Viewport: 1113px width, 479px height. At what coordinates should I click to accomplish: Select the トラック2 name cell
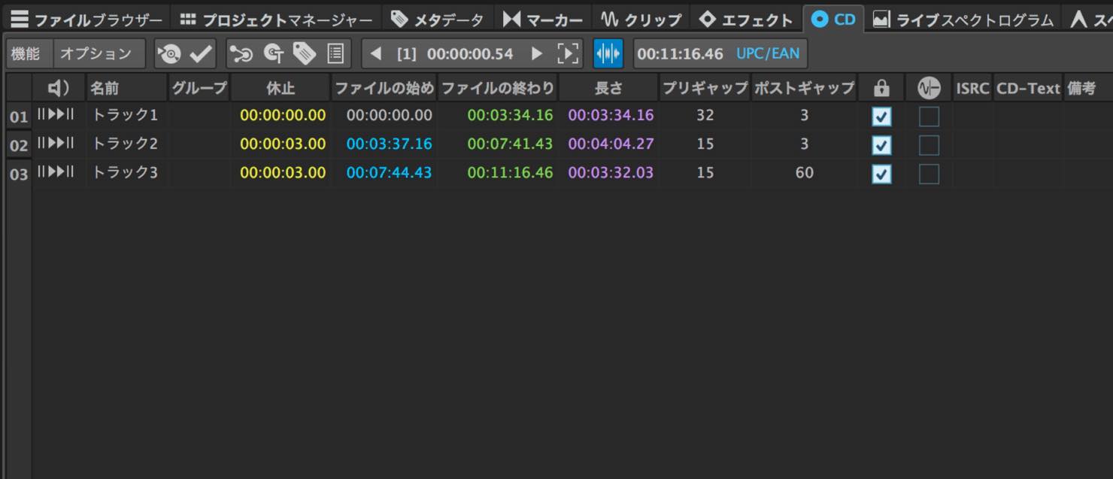[x=125, y=144]
